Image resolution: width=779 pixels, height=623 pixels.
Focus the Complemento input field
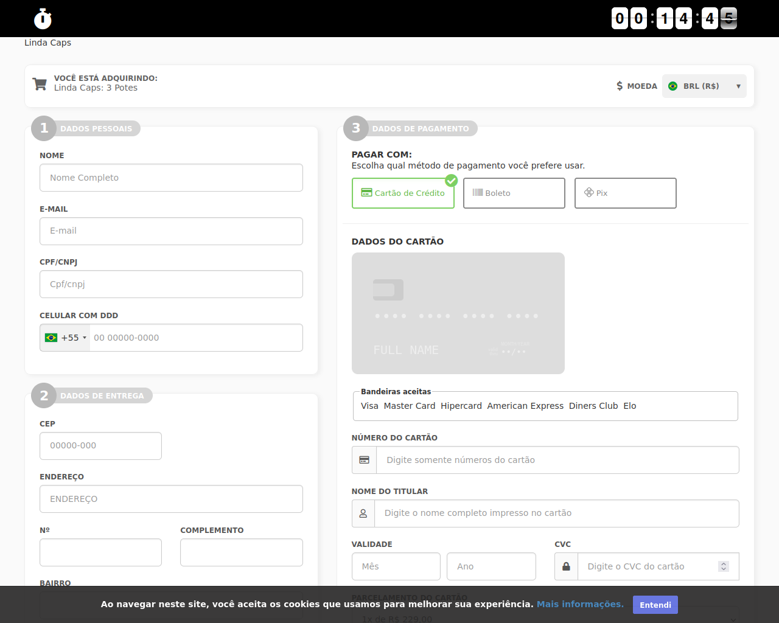pyautogui.click(x=242, y=552)
